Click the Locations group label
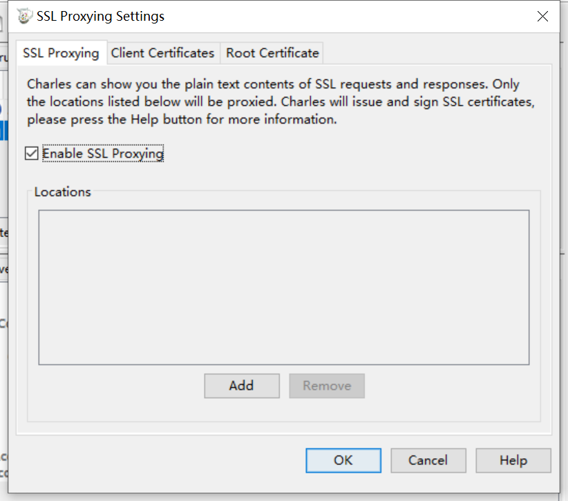The height and width of the screenshot is (501, 568). tap(62, 191)
